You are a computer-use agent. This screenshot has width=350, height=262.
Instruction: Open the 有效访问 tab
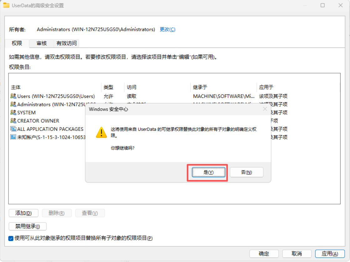(66, 43)
